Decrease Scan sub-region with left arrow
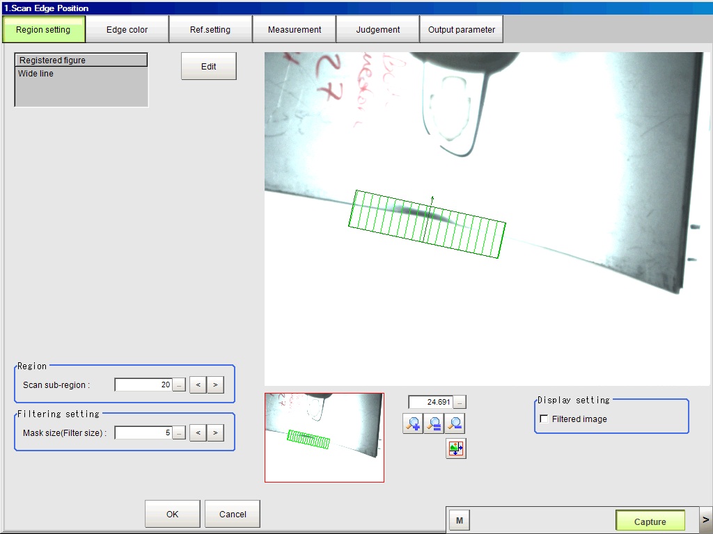Viewport: 713px width, 534px height. coord(198,385)
